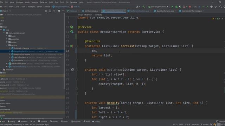Open the TODO tool window
The image size is (225, 126).
(x=64, y=121)
